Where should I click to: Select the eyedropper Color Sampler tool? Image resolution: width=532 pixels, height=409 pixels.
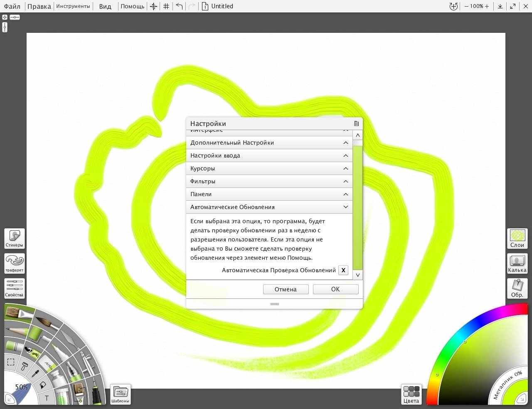35,373
